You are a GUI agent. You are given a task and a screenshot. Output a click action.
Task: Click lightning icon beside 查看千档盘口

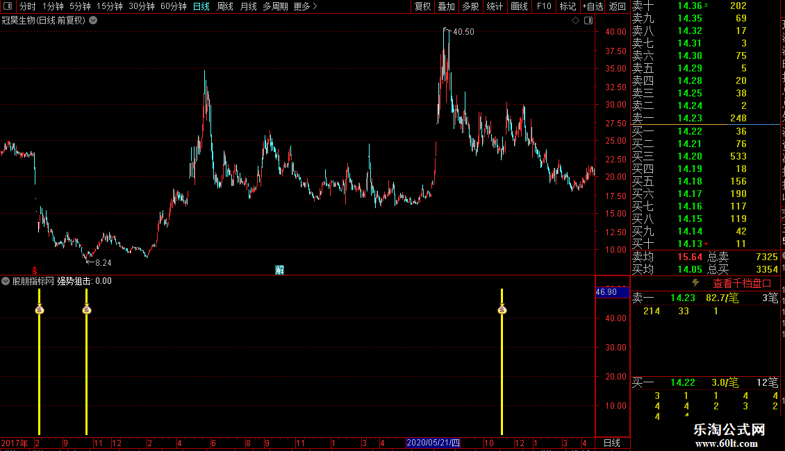click(x=695, y=283)
